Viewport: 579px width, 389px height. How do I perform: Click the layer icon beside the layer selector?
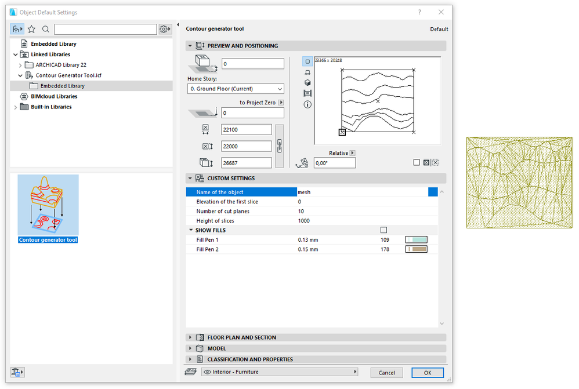[190, 372]
